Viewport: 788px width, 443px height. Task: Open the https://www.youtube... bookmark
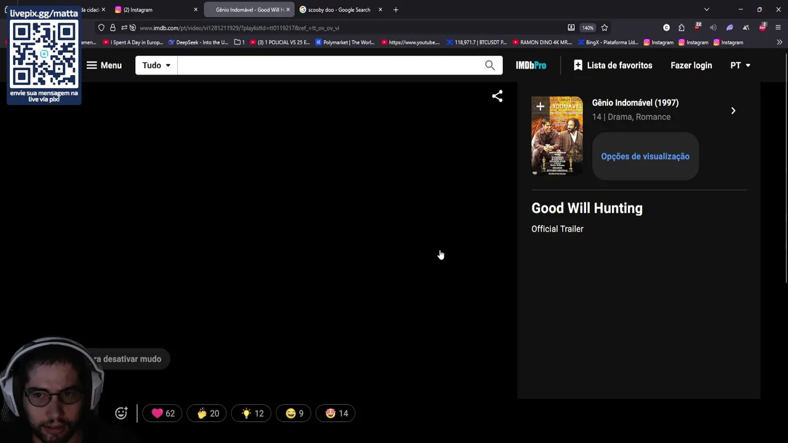[x=411, y=42]
